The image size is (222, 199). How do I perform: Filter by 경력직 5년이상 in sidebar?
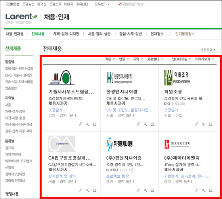click(x=15, y=180)
